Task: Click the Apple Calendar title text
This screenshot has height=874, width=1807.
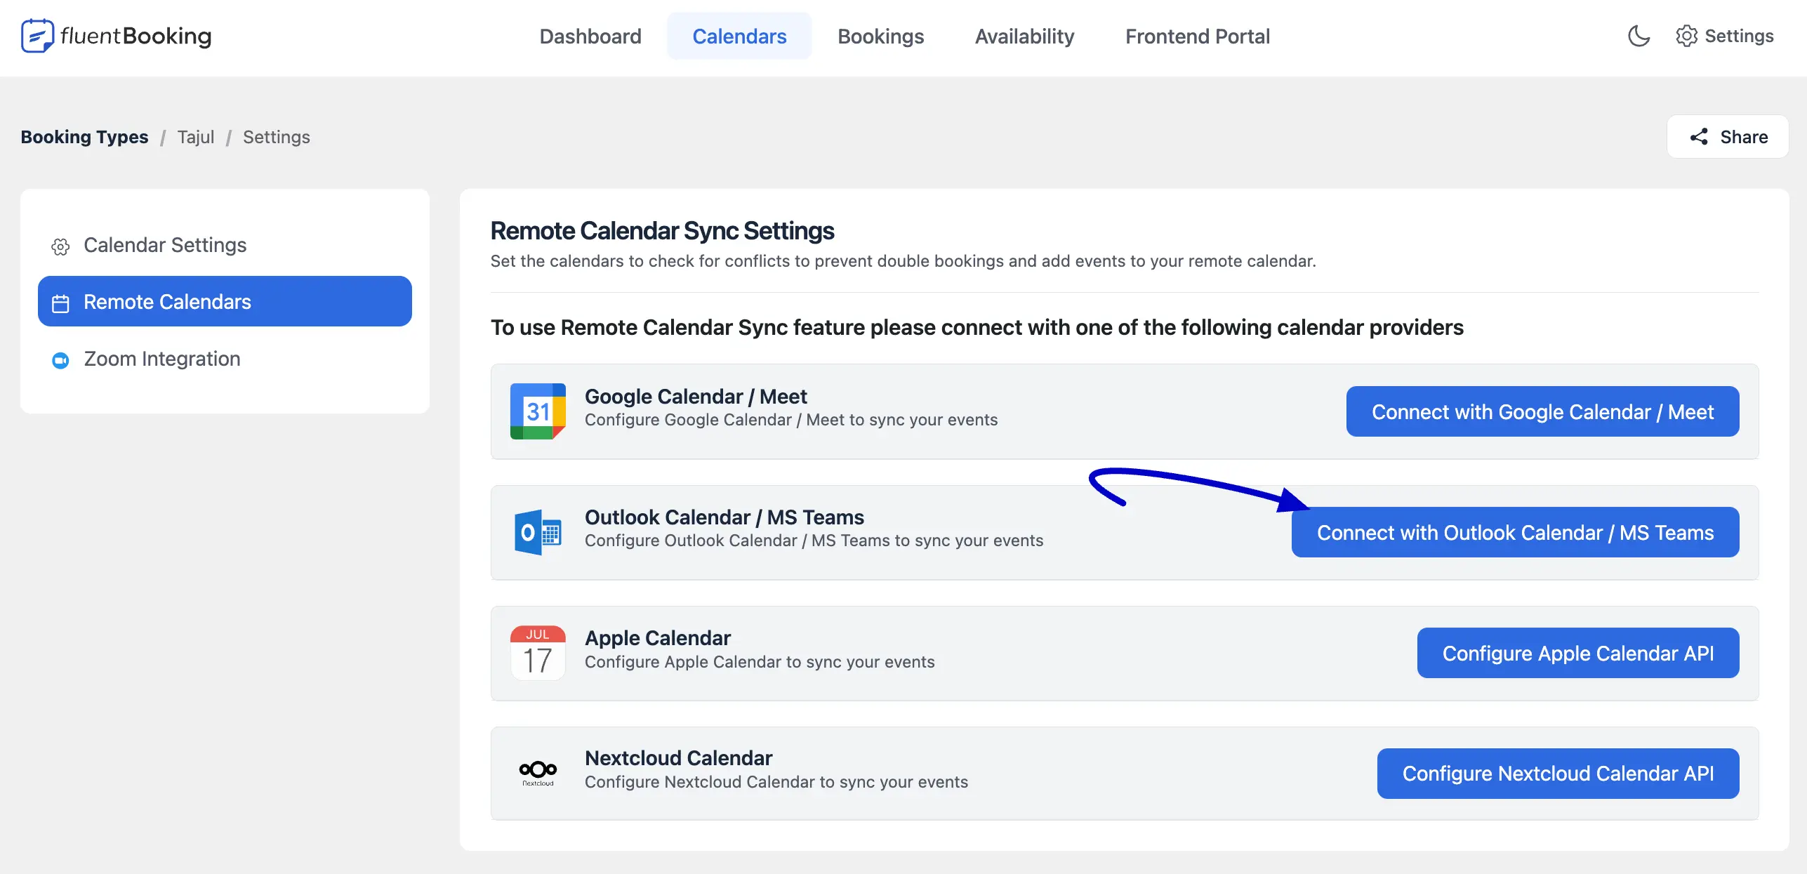Action: coord(658,638)
